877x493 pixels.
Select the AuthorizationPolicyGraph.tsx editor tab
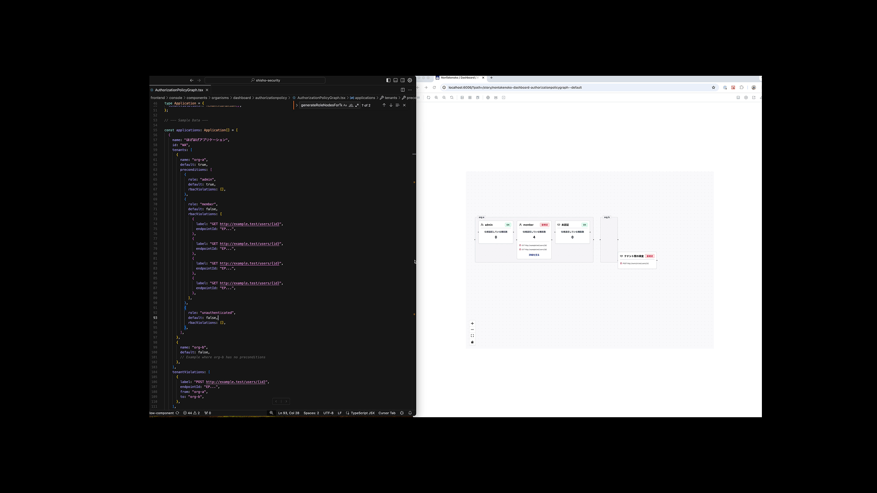click(x=179, y=90)
